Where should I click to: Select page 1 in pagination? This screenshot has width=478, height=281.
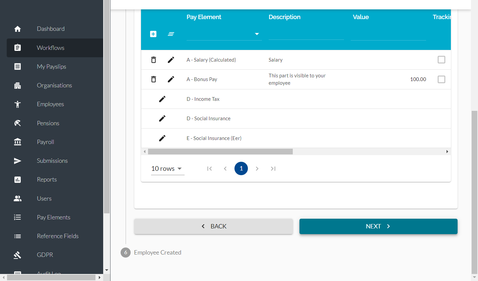click(x=241, y=168)
